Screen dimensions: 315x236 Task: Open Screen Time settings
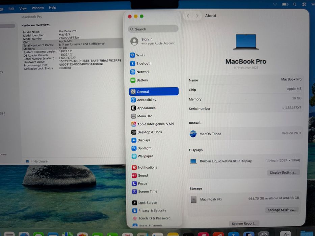[145, 191]
